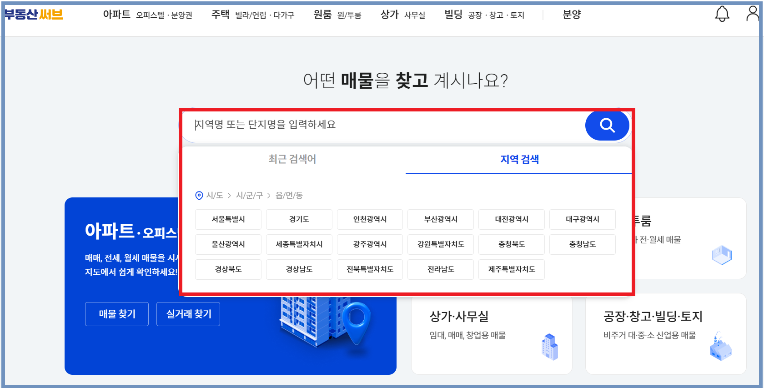764x388 pixels.
Task: Click the 실거래 찾기 button
Action: 188,314
